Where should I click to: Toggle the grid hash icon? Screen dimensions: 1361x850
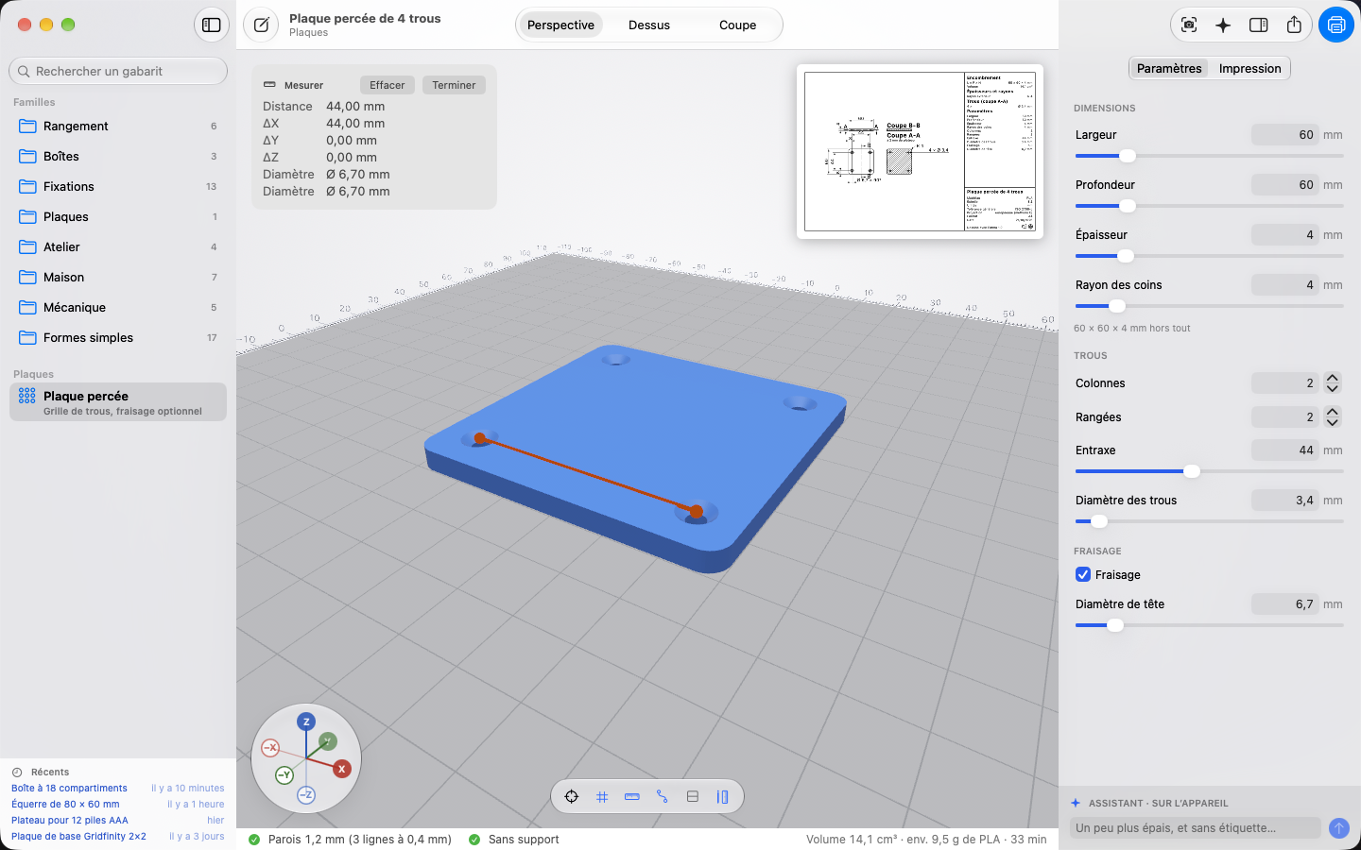tap(602, 796)
